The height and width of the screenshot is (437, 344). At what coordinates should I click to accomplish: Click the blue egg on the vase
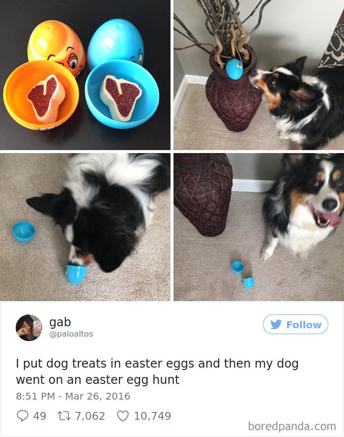[234, 68]
